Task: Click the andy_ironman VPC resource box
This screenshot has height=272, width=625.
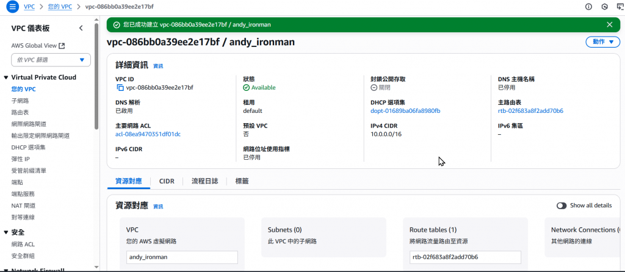Action: pos(182,257)
